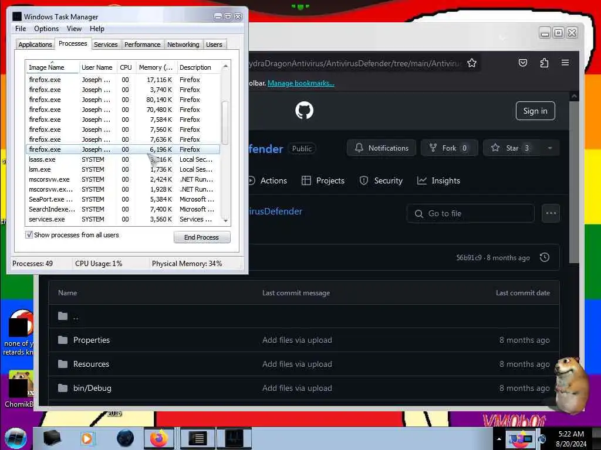Open the View menu in Task Manager

pyautogui.click(x=74, y=29)
